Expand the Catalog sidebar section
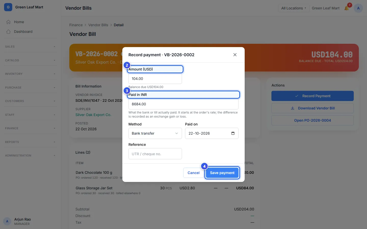 click(31, 60)
